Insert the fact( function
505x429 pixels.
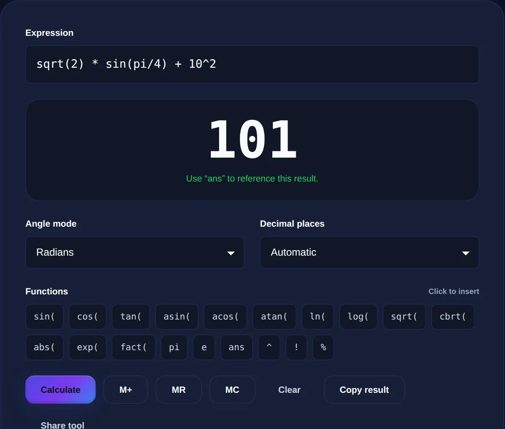134,347
